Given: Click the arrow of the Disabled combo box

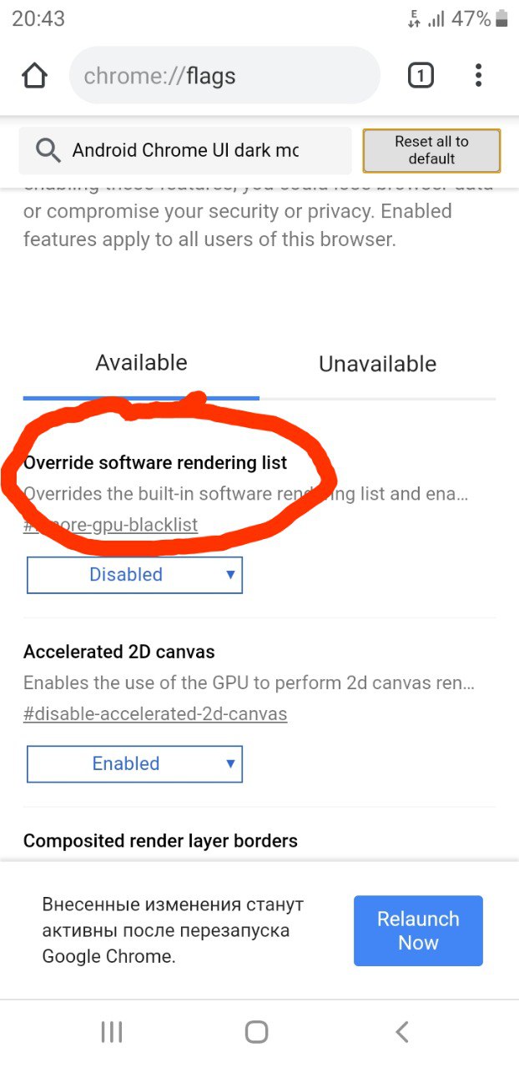Looking at the screenshot, I should [x=230, y=575].
